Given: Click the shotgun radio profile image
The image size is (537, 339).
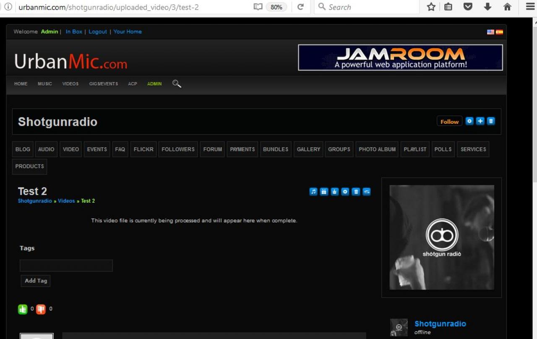Looking at the screenshot, I should (x=442, y=237).
